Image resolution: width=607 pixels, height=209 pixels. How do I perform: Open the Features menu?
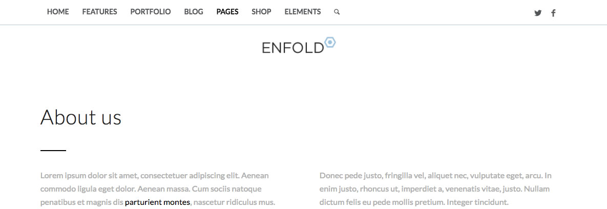[x=99, y=12]
